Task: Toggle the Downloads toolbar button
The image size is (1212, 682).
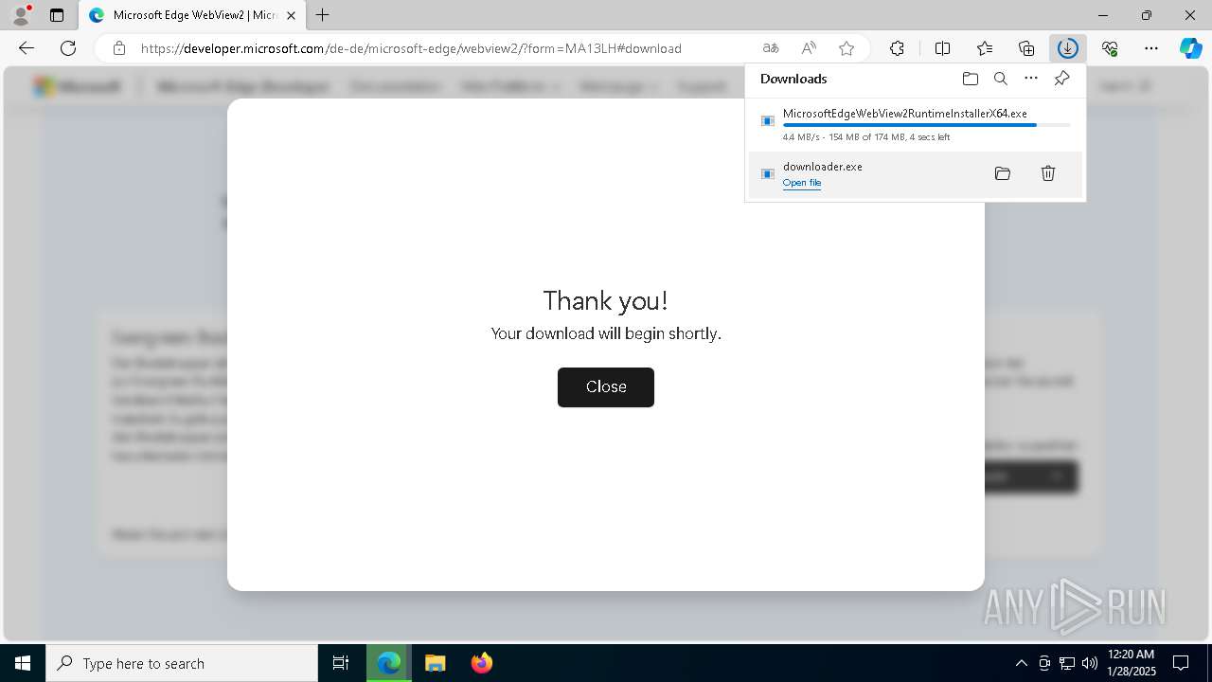Action: tap(1068, 48)
